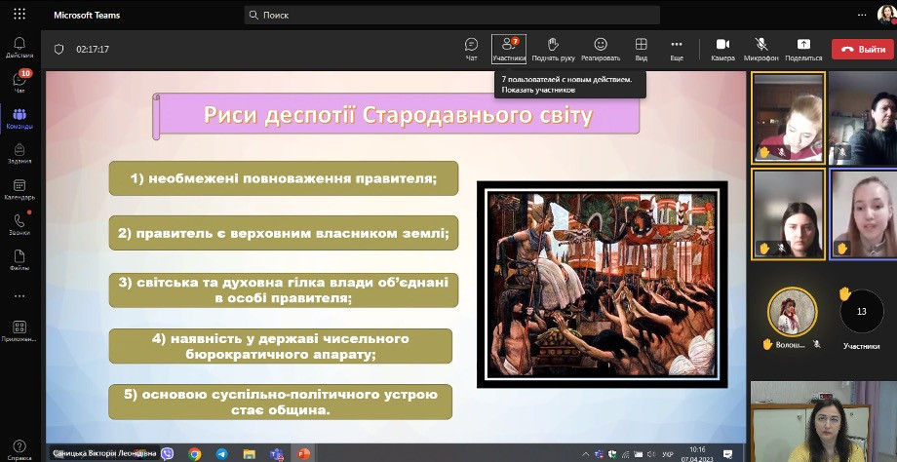Open Звонки calls section

point(19,225)
